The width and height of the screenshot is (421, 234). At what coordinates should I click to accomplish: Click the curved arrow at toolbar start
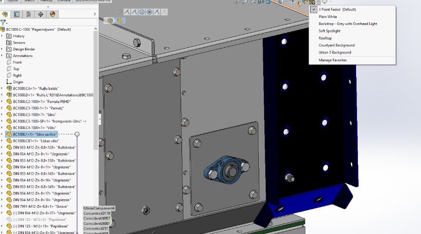click(x=120, y=12)
